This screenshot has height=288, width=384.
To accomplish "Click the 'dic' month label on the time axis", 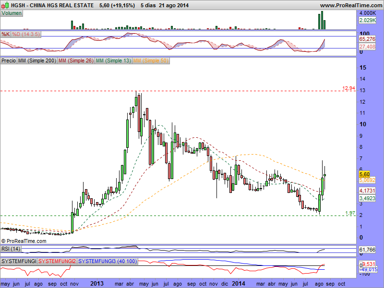I will point(225,284).
